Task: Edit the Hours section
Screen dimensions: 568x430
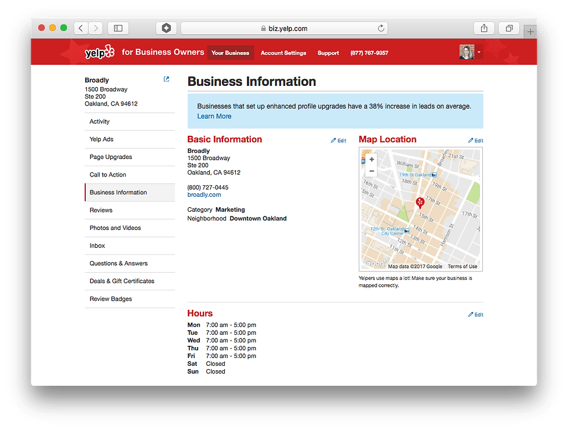Action: click(x=475, y=315)
